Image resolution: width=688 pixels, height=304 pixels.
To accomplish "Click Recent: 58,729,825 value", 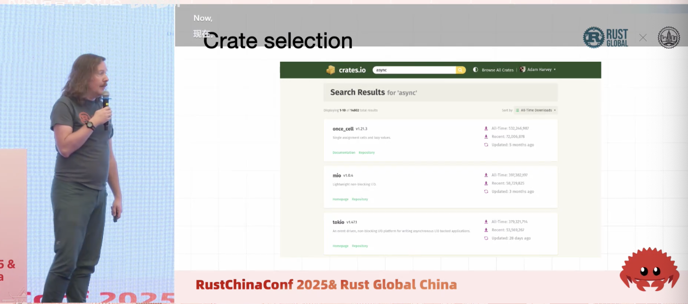I will click(x=508, y=183).
